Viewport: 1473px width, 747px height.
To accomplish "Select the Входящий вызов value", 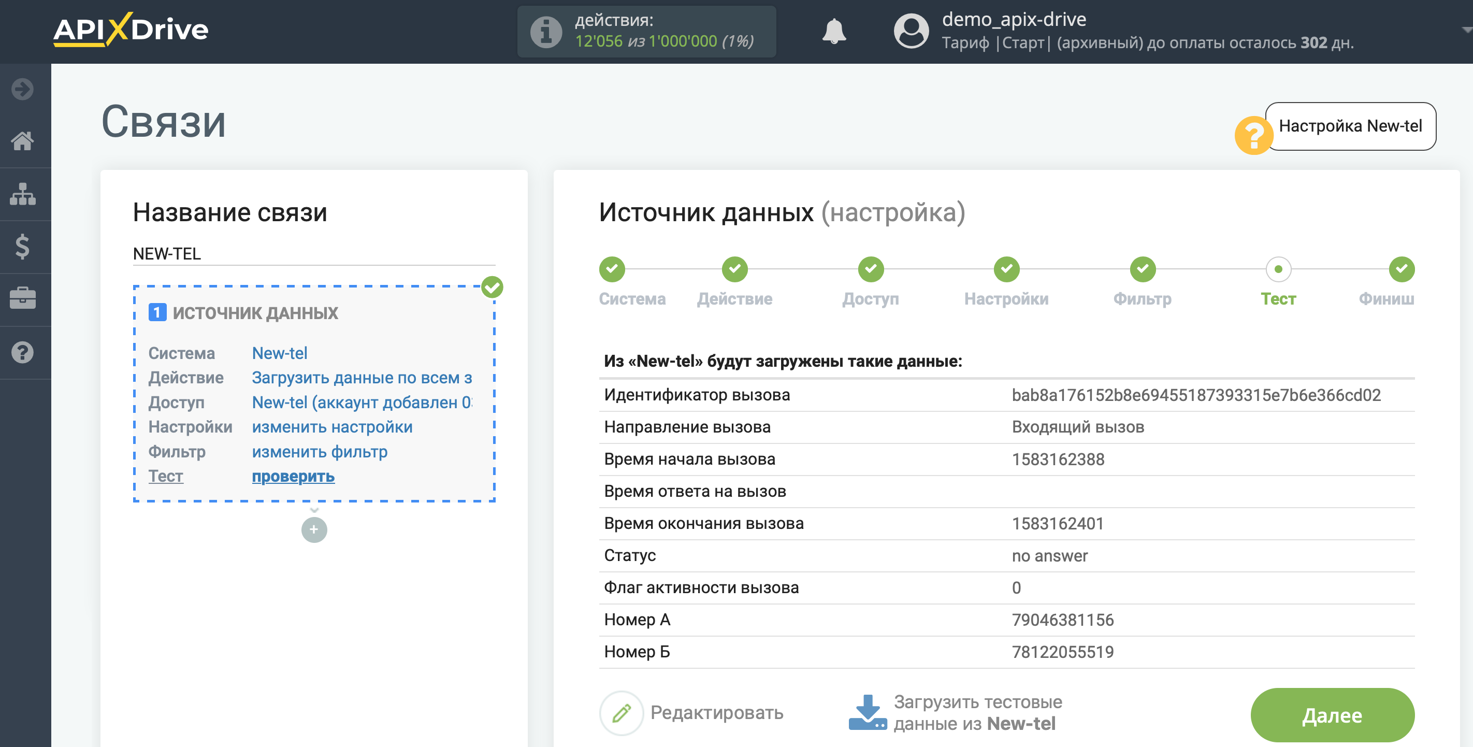I will pyautogui.click(x=1078, y=427).
